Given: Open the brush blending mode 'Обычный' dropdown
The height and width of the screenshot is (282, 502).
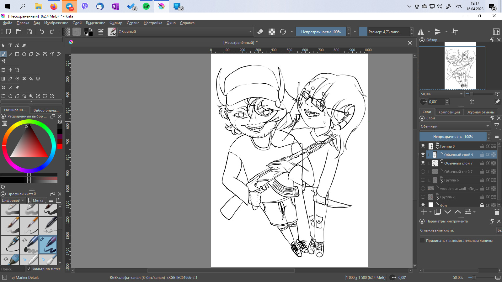Looking at the screenshot, I should (x=185, y=32).
